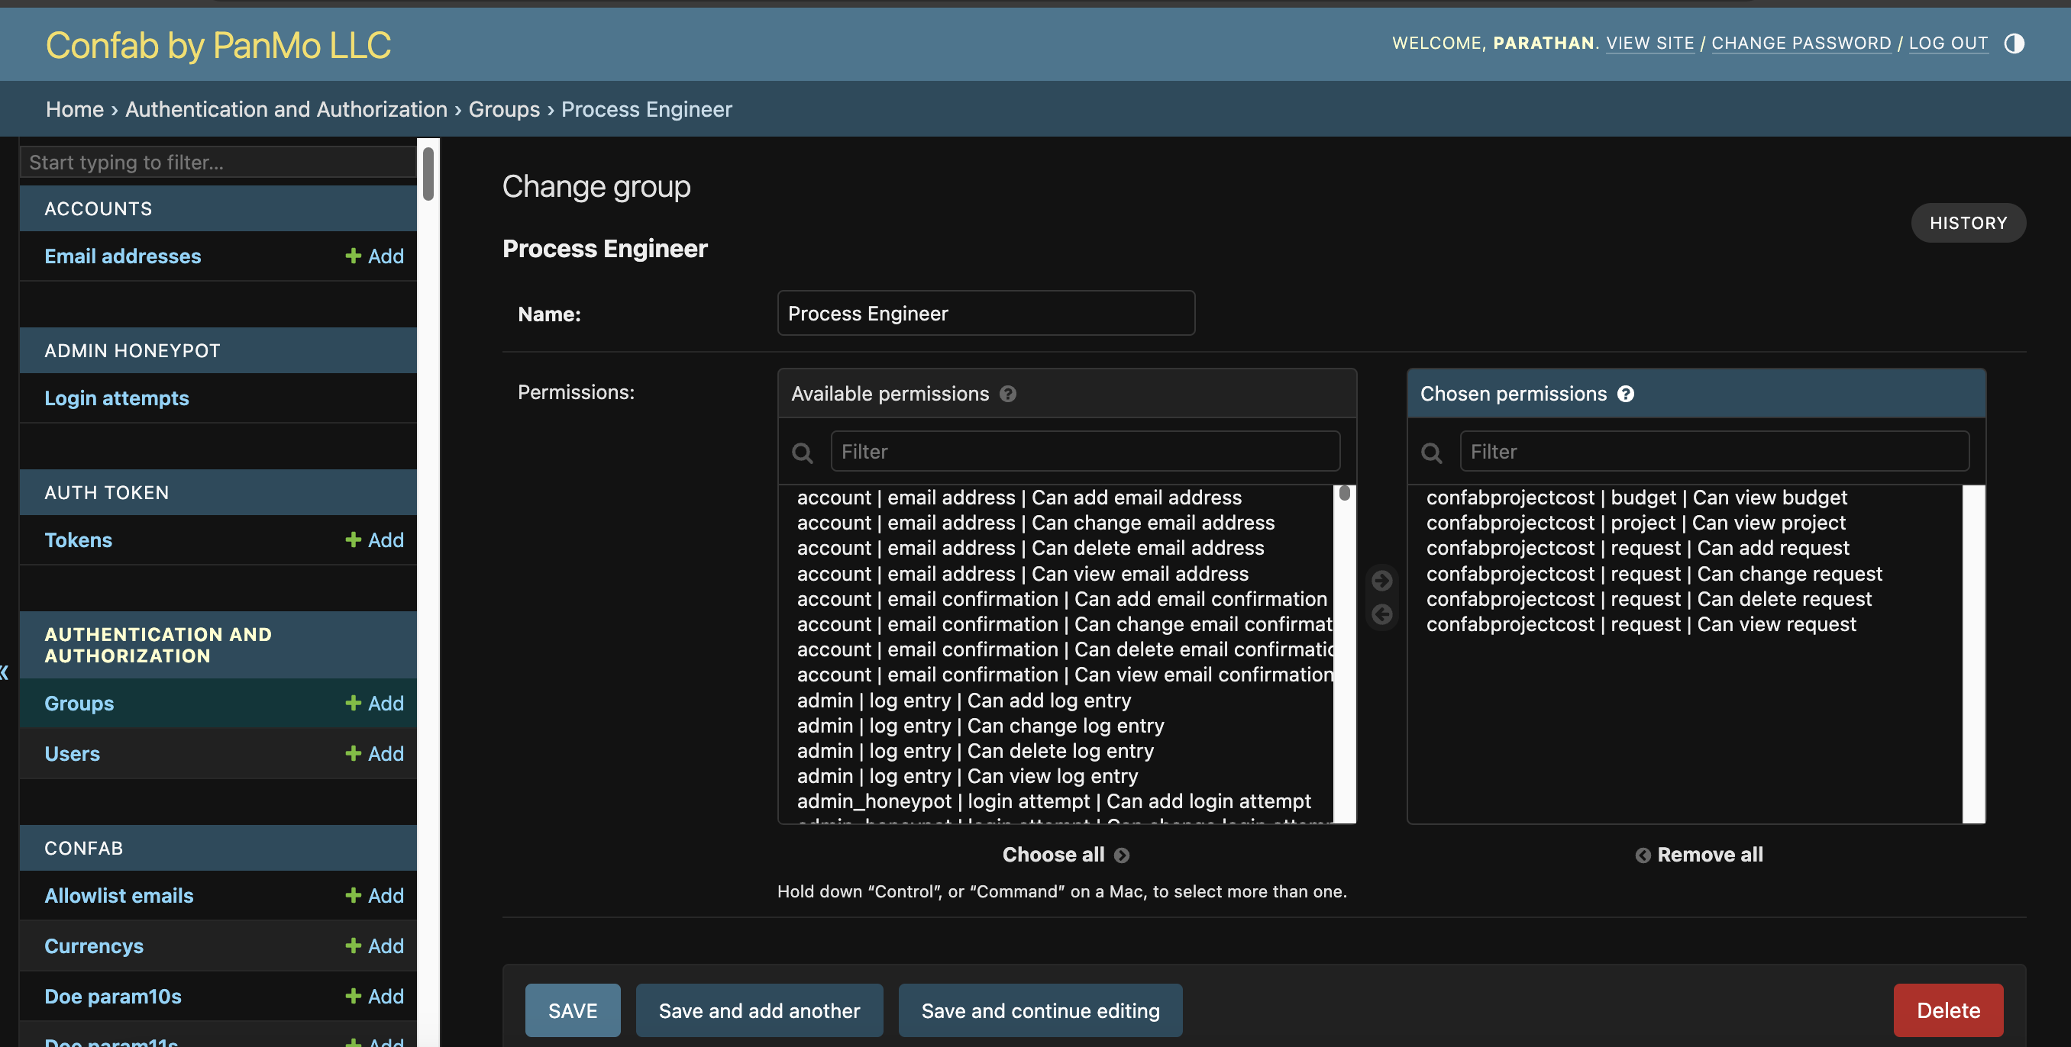
Task: Open Email addresses in the sidebar
Action: point(123,256)
